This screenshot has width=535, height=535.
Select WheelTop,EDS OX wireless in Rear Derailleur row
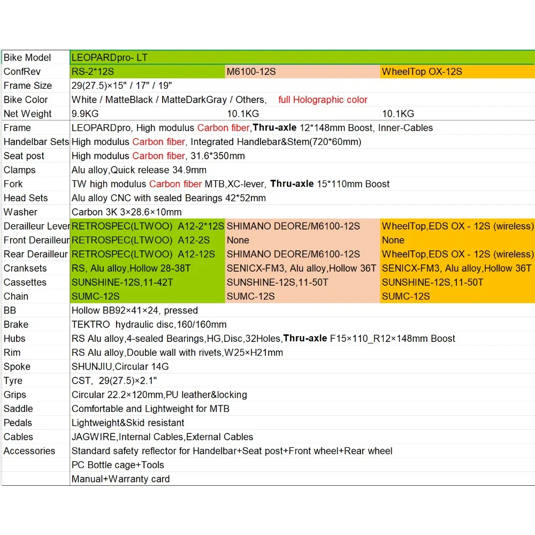tap(457, 254)
